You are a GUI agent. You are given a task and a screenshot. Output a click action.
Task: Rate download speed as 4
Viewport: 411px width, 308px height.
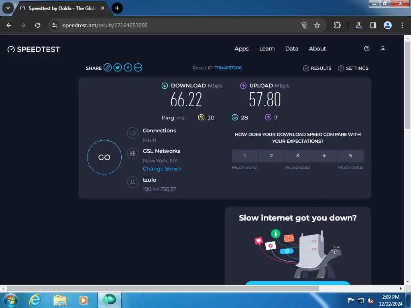324,156
